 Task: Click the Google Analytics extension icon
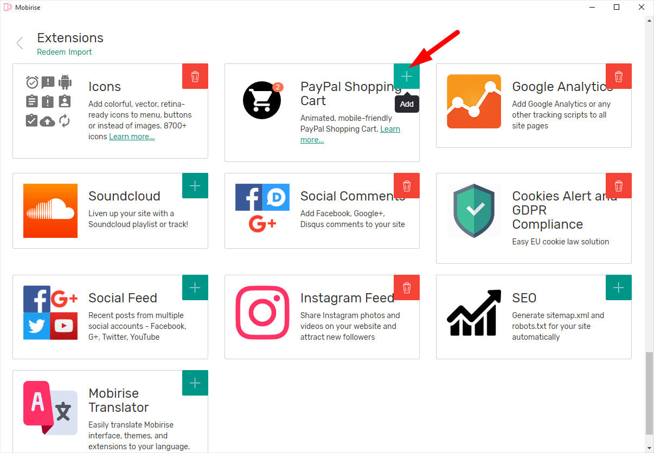[x=473, y=101]
